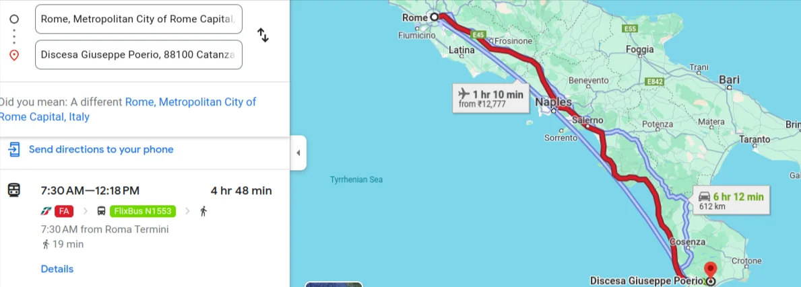Click the Naples label on the map
The width and height of the screenshot is (801, 287).
pyautogui.click(x=553, y=102)
